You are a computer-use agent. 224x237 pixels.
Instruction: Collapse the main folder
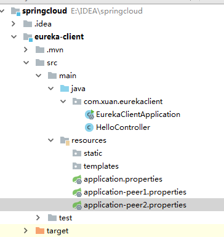pyautogui.click(x=38, y=76)
